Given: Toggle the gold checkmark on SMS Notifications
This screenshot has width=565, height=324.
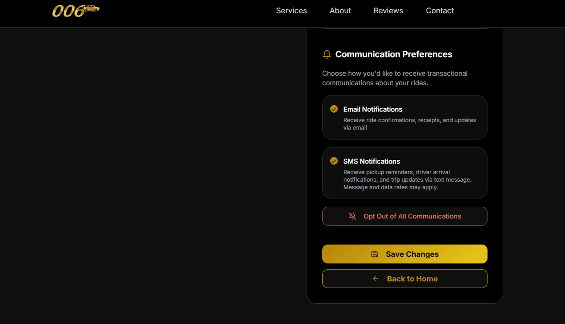Looking at the screenshot, I should point(334,160).
